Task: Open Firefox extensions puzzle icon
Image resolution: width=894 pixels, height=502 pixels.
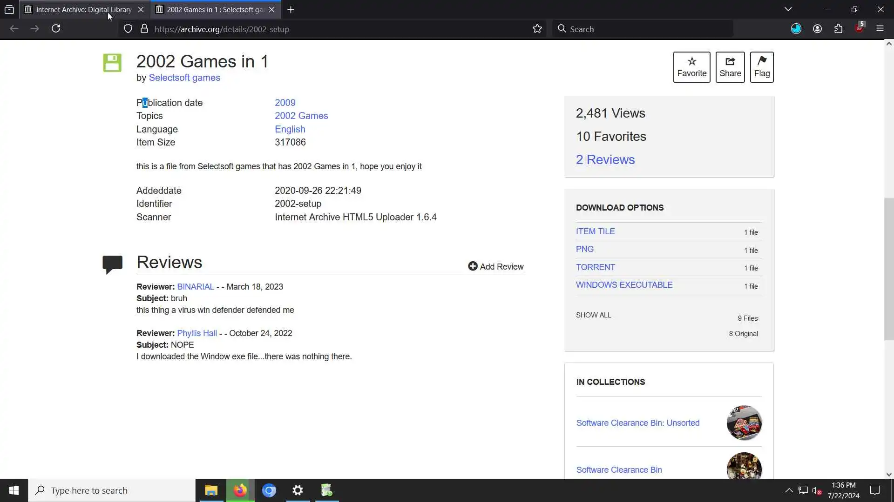Action: pyautogui.click(x=838, y=29)
